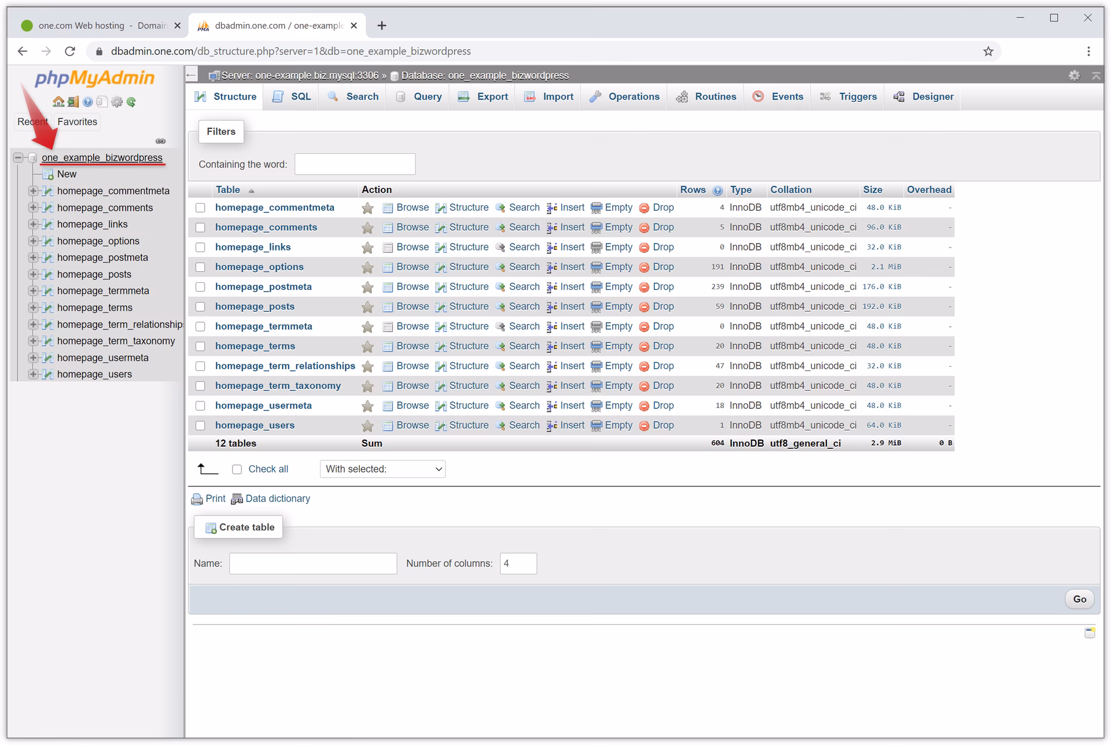Tick the homepage_users row checkbox

(200, 426)
